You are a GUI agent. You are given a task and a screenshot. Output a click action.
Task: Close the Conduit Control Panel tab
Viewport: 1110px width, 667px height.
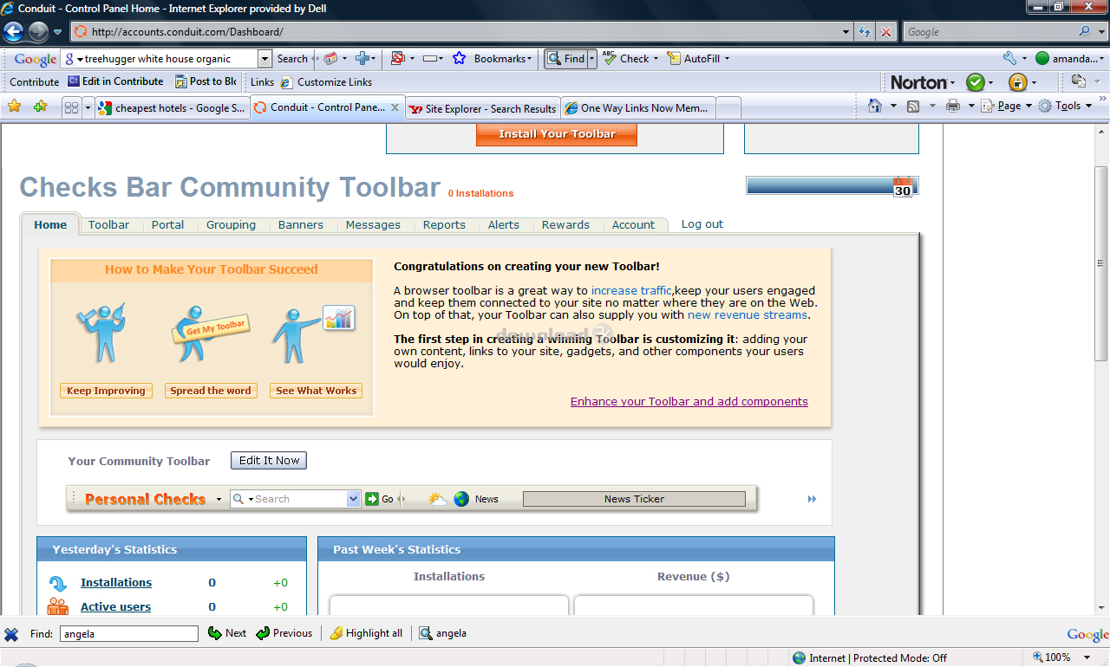pos(395,108)
